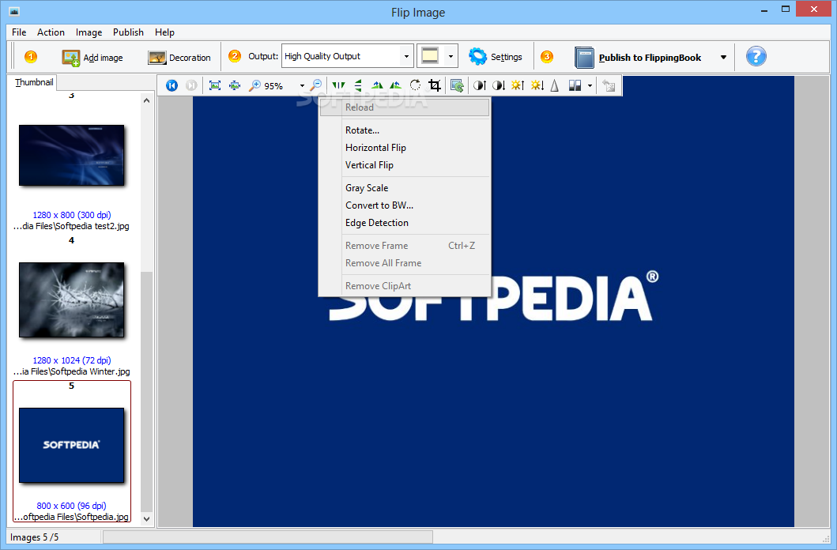Image resolution: width=837 pixels, height=550 pixels.
Task: Choose Gray Scale from the menu
Action: [x=405, y=188]
